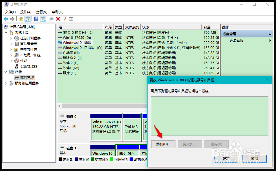Select Disk Management (磁盘管理) tree item
The height and width of the screenshot is (171, 276).
click(x=27, y=78)
